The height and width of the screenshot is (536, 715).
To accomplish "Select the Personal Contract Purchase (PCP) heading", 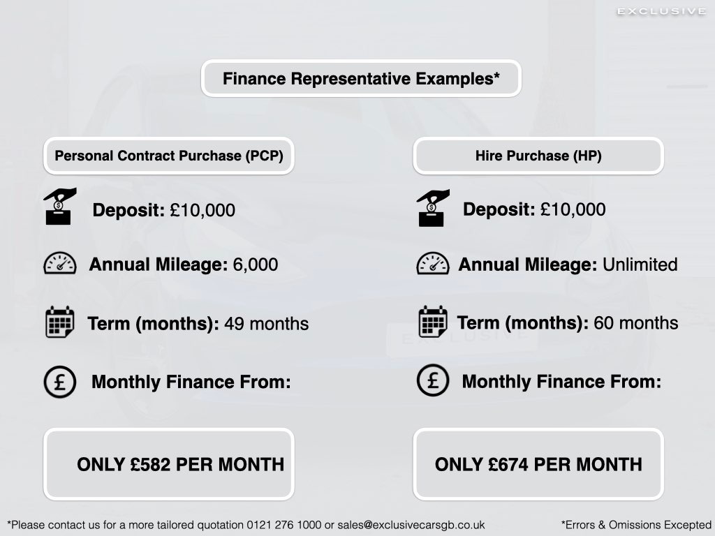I will click(x=169, y=156).
